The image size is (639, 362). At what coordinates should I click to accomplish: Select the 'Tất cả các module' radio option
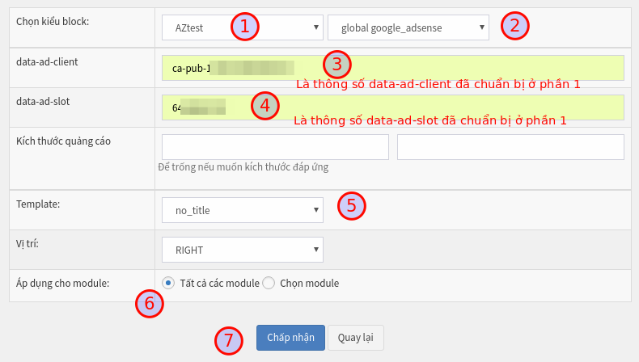click(x=168, y=283)
